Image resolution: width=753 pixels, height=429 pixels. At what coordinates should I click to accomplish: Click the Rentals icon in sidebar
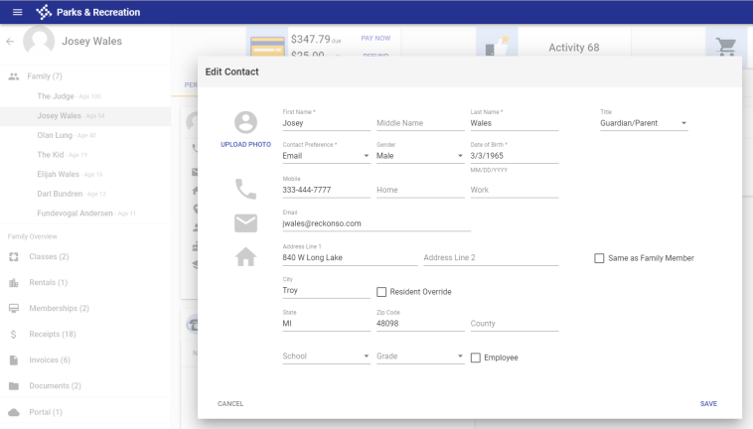pyautogui.click(x=14, y=283)
